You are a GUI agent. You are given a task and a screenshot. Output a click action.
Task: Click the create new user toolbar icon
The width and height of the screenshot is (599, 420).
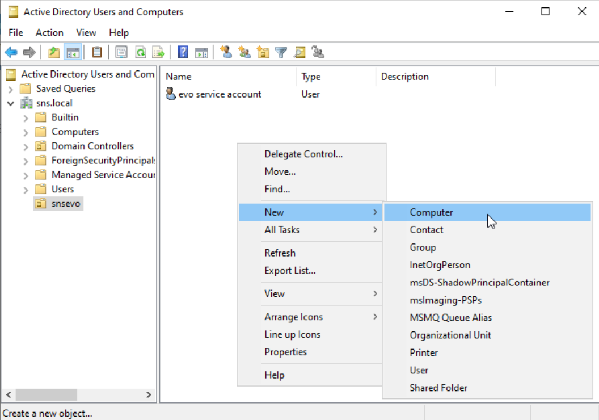tap(226, 52)
